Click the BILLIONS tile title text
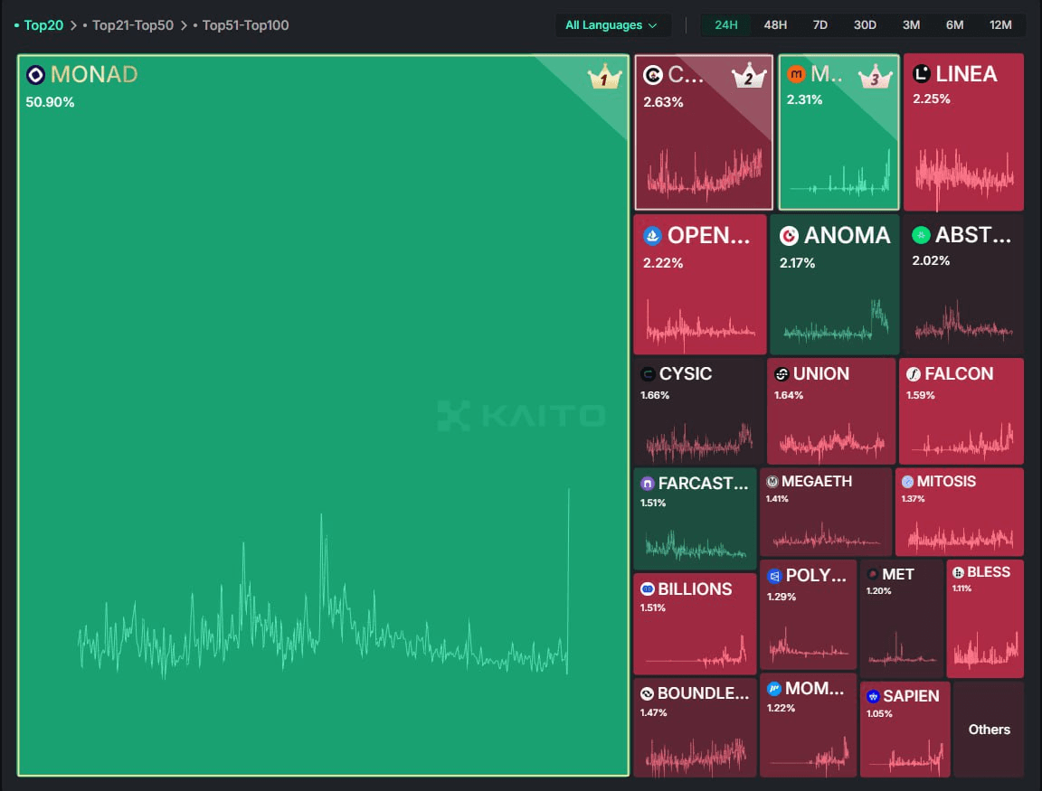Viewport: 1042px width, 791px height. (695, 589)
